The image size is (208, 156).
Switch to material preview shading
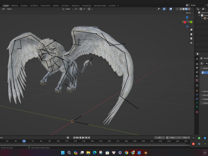tap(186, 9)
